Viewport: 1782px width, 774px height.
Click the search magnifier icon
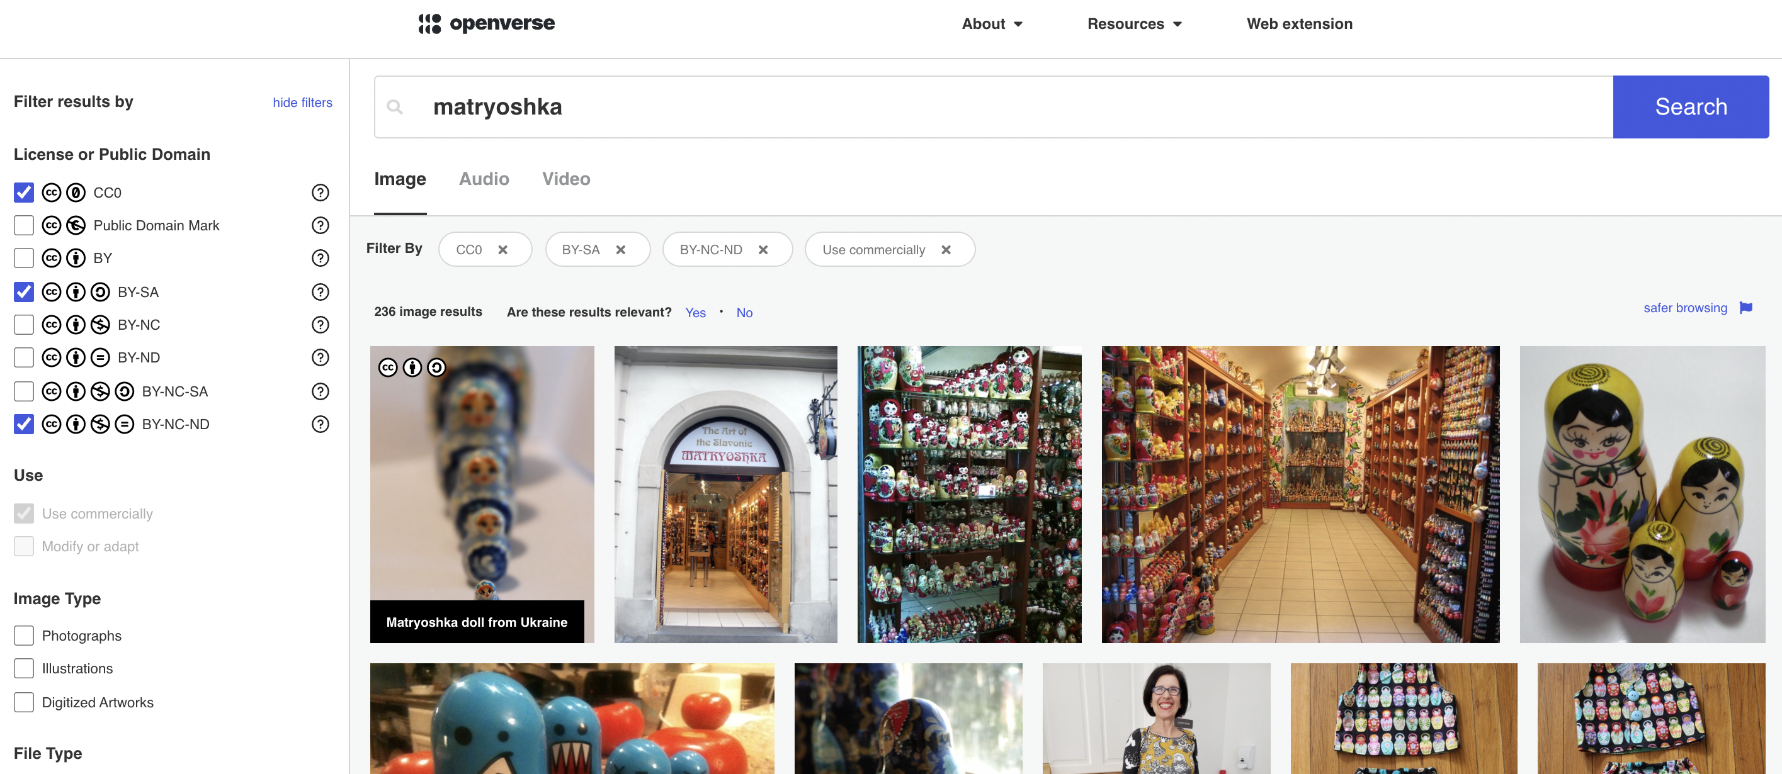click(x=395, y=107)
